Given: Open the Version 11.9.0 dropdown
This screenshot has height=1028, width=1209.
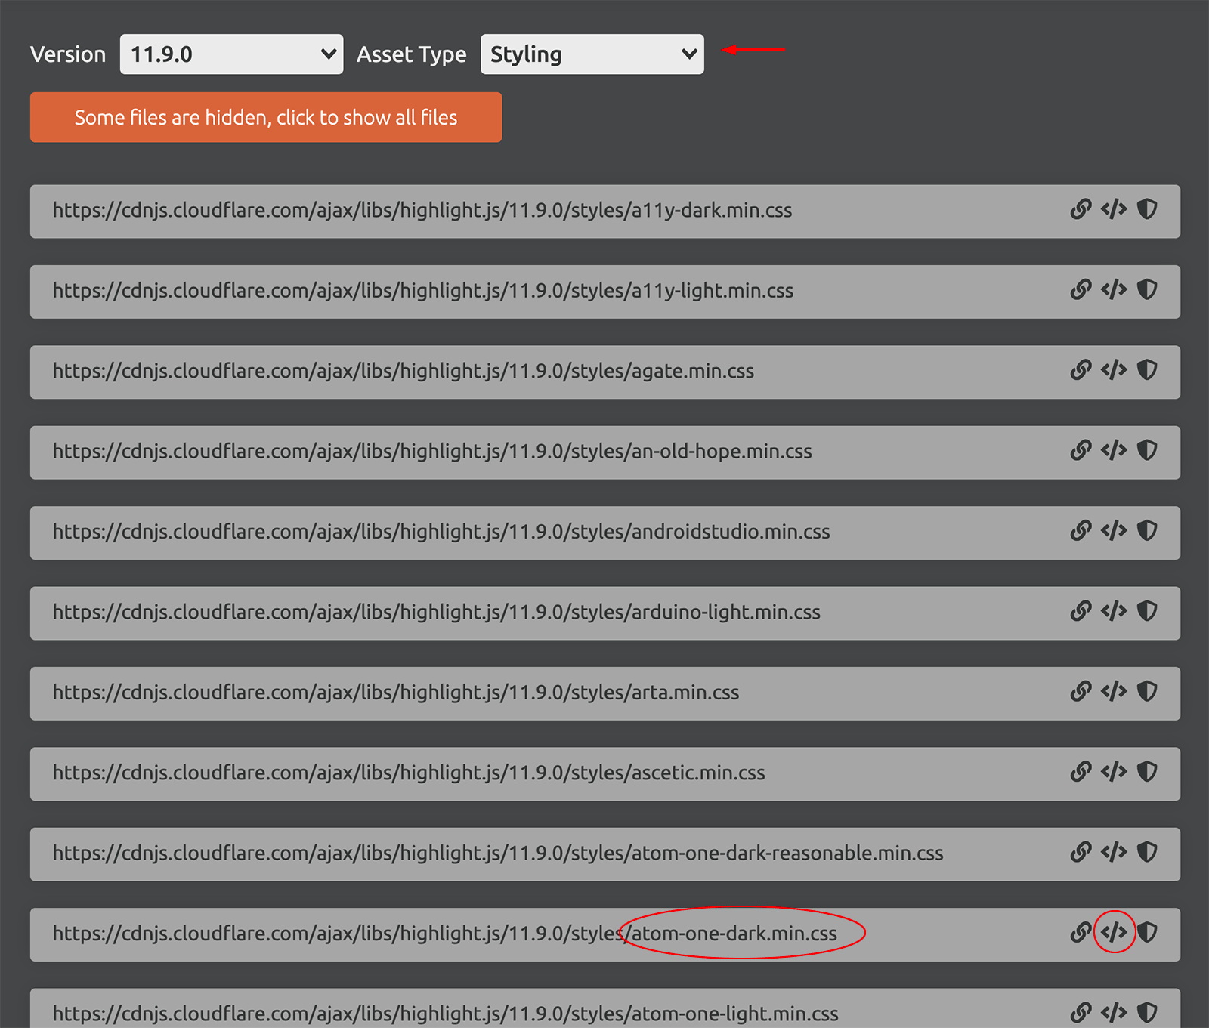Looking at the screenshot, I should 231,54.
